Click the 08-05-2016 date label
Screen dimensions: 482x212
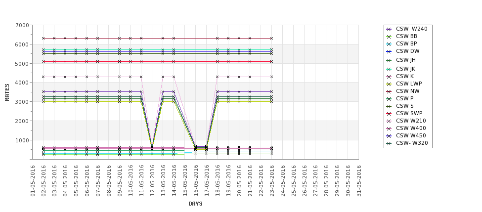tap(109, 181)
